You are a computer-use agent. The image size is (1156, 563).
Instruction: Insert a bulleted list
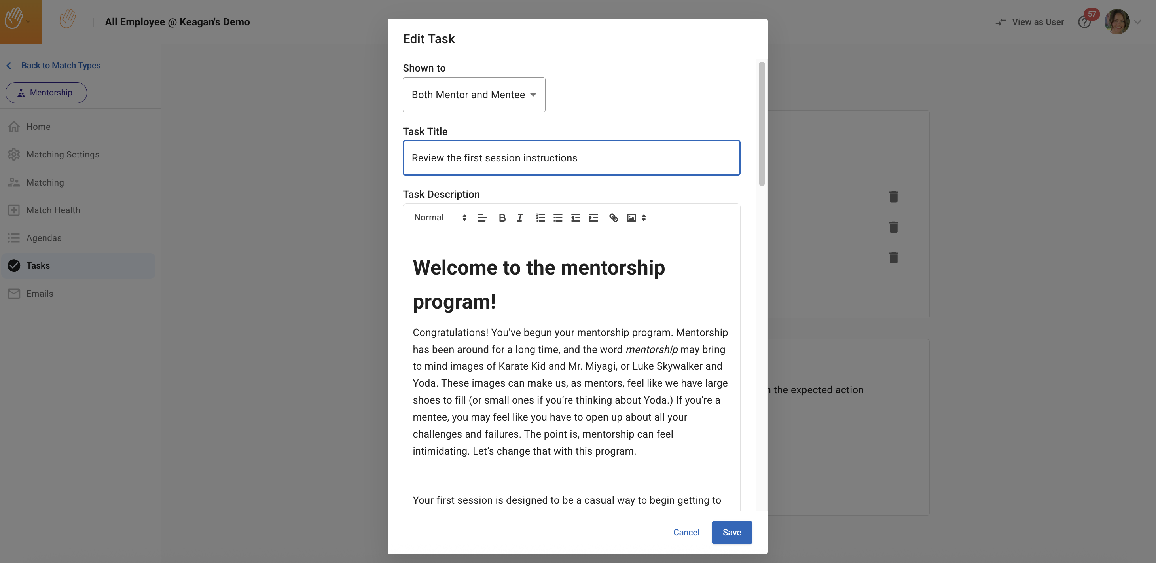[558, 218]
